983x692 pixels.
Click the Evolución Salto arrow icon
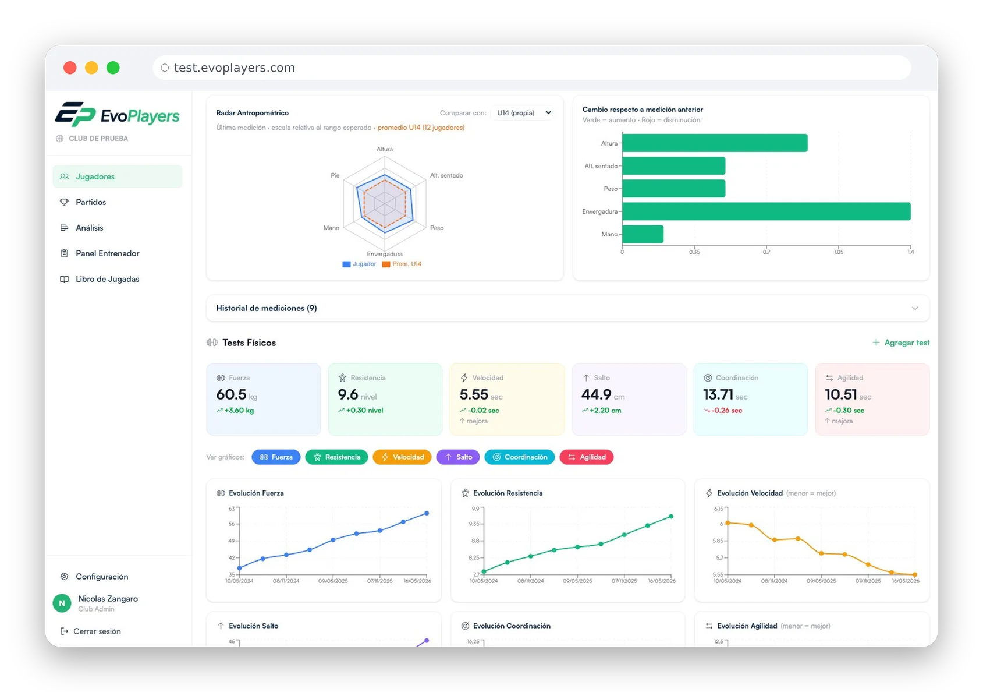[x=221, y=626]
